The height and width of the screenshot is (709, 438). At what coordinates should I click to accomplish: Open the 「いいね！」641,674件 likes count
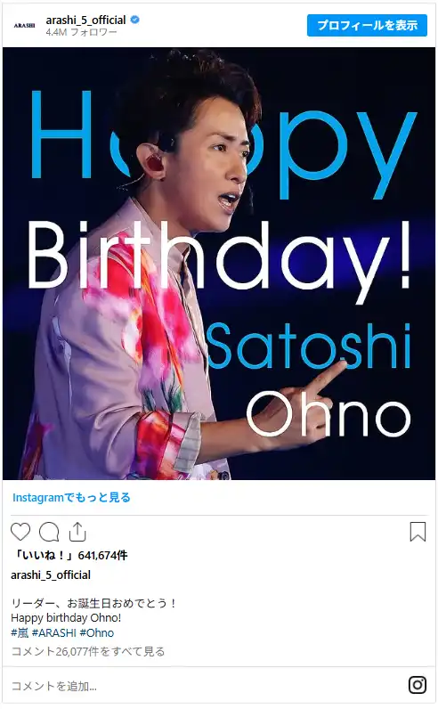69,555
